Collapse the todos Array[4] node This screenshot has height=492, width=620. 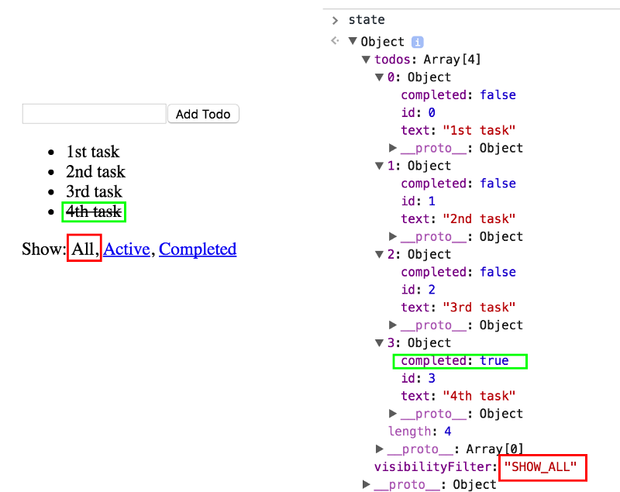point(367,60)
